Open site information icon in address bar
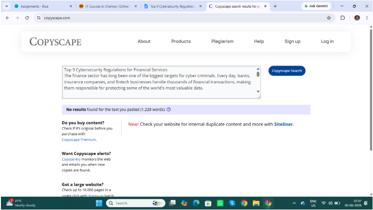 pyautogui.click(x=39, y=18)
